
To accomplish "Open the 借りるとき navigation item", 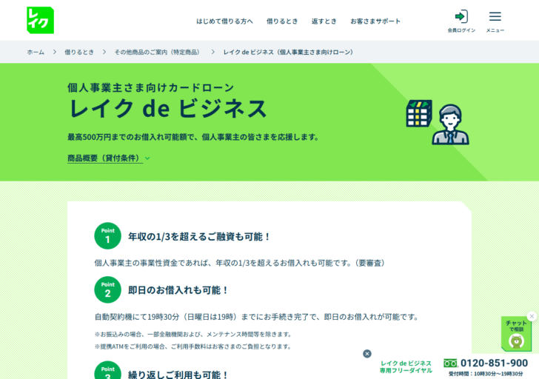I will tap(282, 21).
